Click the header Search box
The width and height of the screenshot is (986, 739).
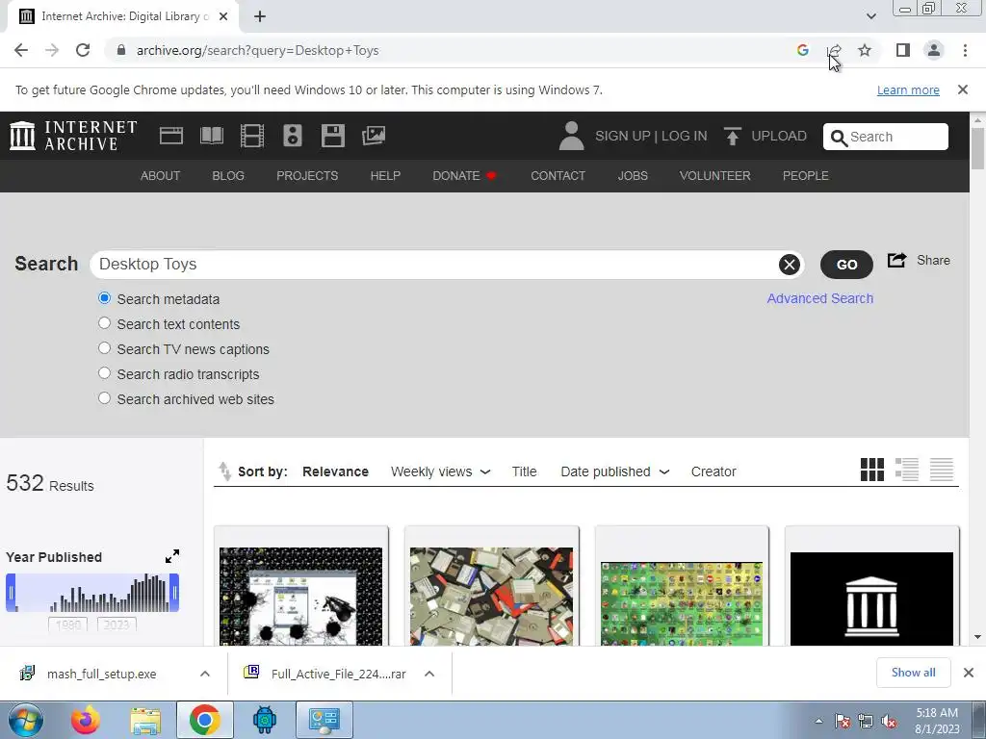click(886, 137)
